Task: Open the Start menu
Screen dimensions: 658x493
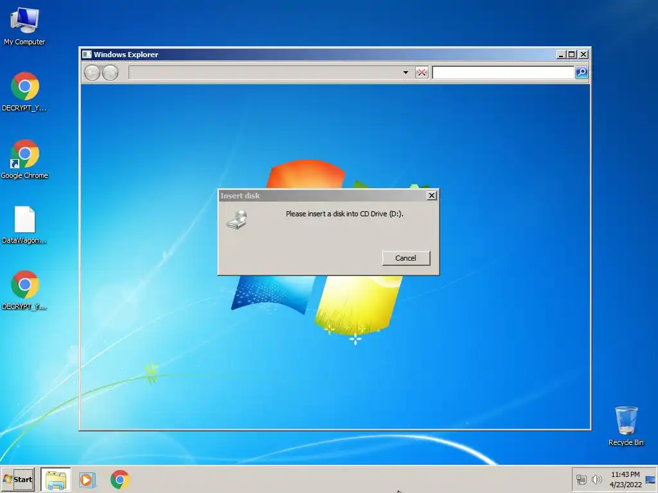Action: (x=17, y=479)
